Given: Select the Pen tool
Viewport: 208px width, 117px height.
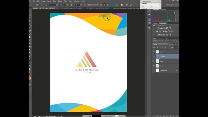Looking at the screenshot, I should point(30,56).
